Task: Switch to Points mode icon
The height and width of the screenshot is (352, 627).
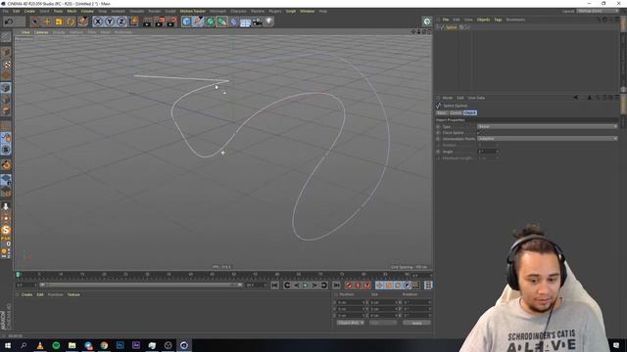Action: (x=6, y=88)
